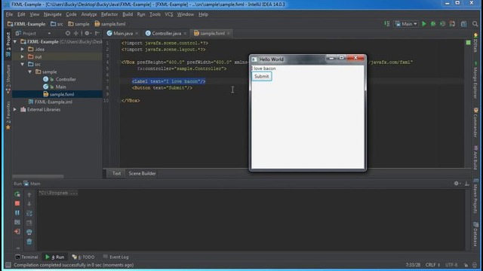Screen dimensions: 483x271
Task: Run the Main configuration with the green play icon
Action: [424, 24]
